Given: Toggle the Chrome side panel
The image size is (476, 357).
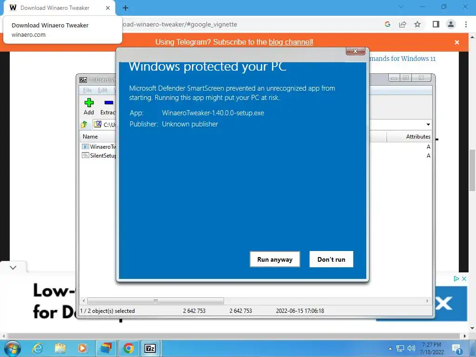Looking at the screenshot, I should pyautogui.click(x=436, y=24).
